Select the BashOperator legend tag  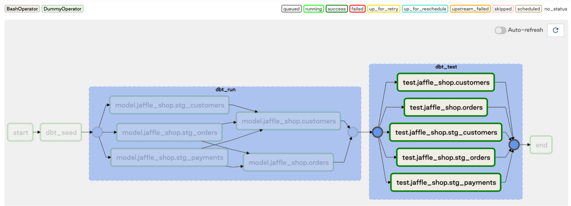(x=22, y=9)
